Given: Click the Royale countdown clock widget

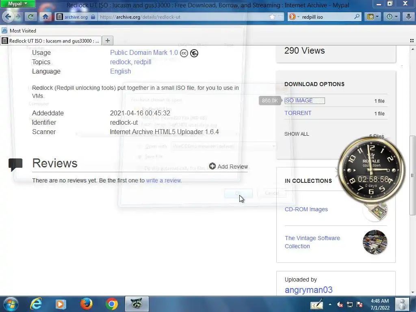Looking at the screenshot, I should click(x=371, y=170).
